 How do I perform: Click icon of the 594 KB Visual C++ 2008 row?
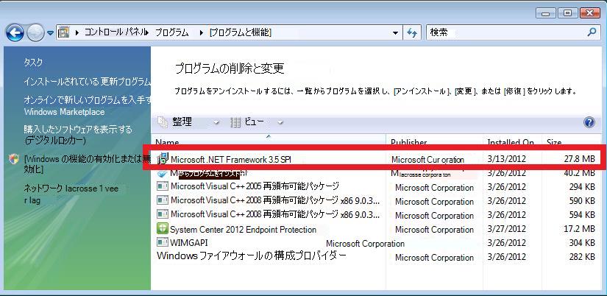click(162, 214)
